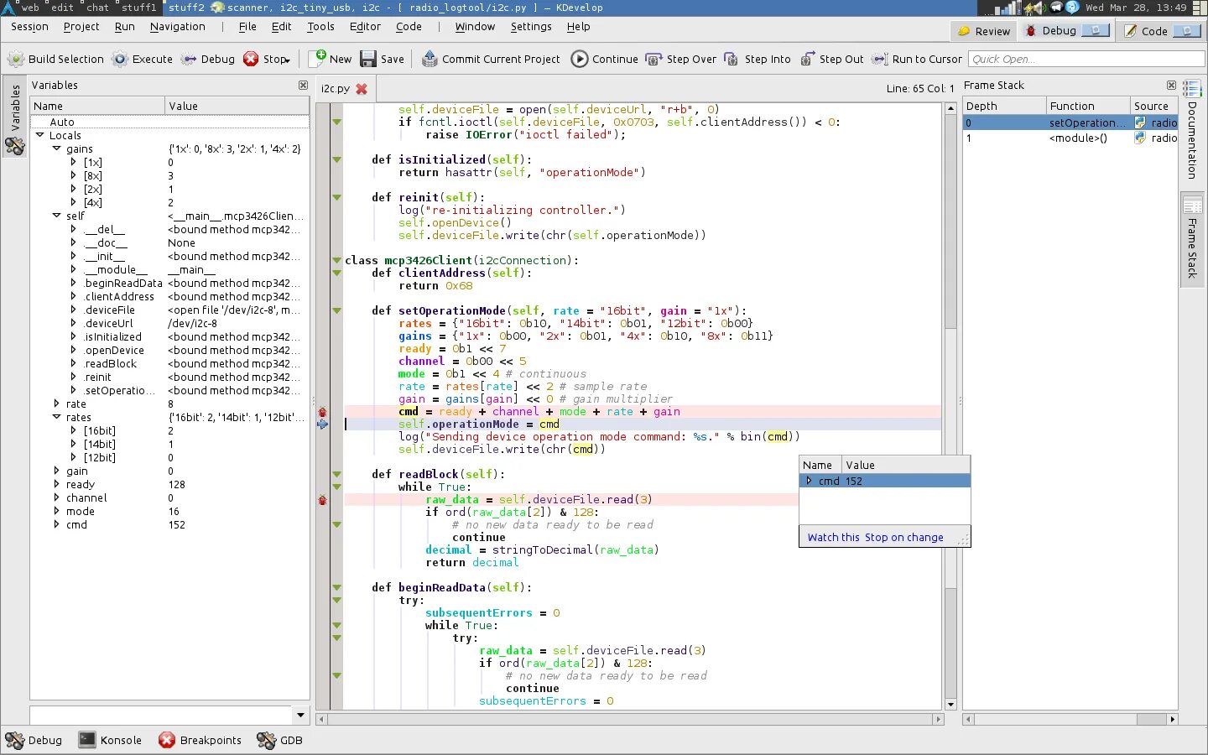Click the Watch this link
The image size is (1208, 755).
pyautogui.click(x=833, y=538)
